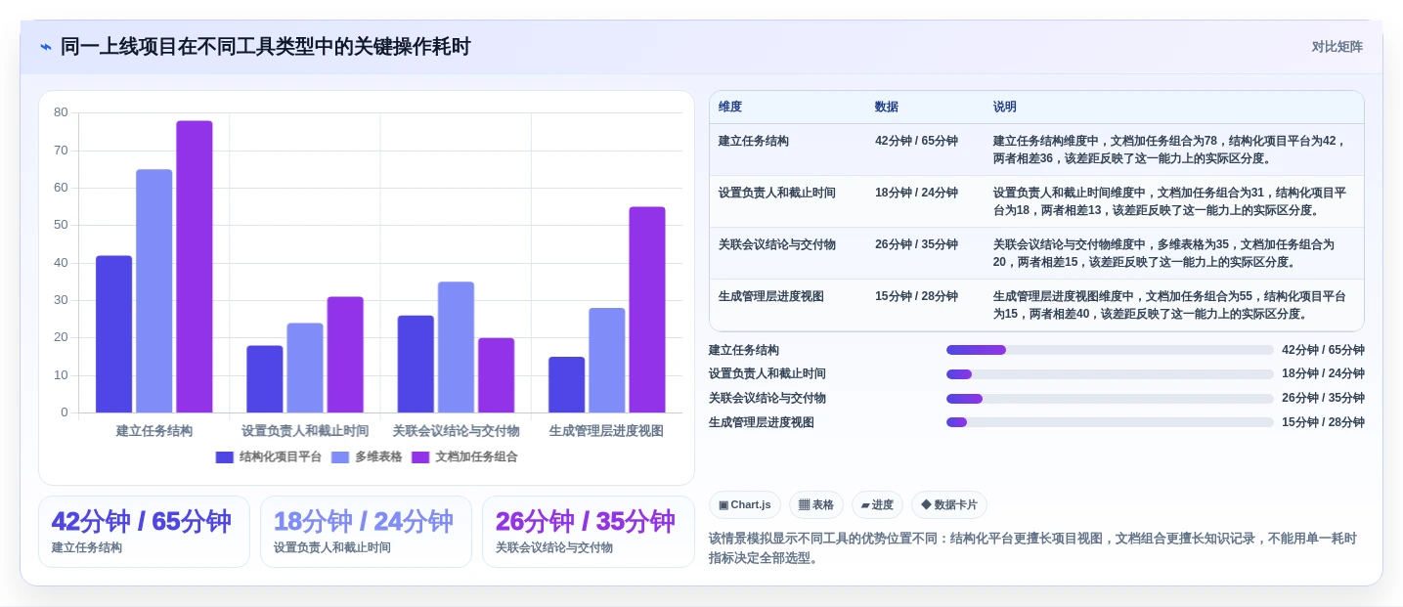Click 多维表格 bar for 关联会议结论与交付物
This screenshot has width=1403, height=607.
tap(456, 347)
